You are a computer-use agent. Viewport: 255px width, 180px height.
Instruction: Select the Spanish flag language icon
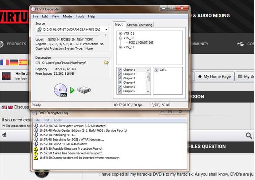point(23,62)
